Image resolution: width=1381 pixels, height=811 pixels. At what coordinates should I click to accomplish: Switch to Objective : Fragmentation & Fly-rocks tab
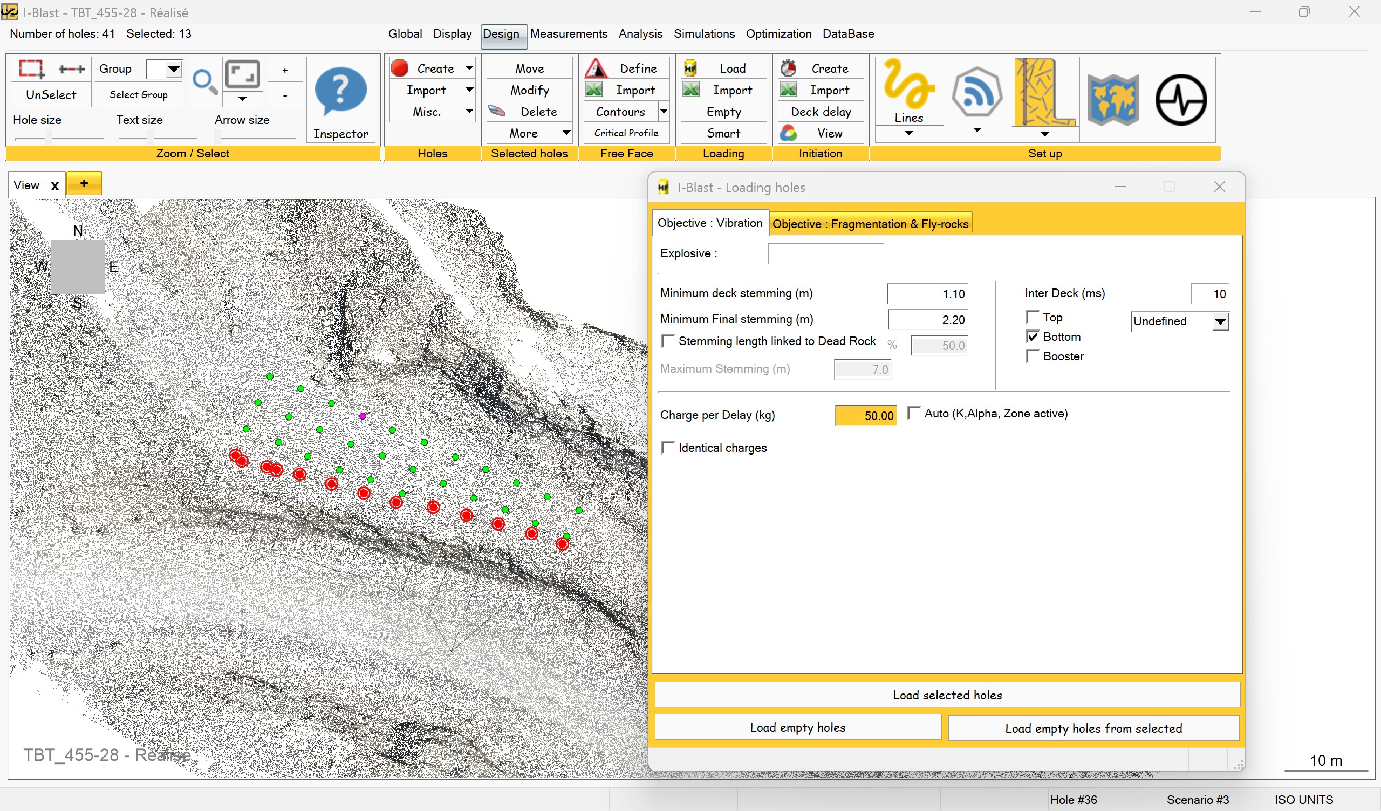pyautogui.click(x=870, y=224)
